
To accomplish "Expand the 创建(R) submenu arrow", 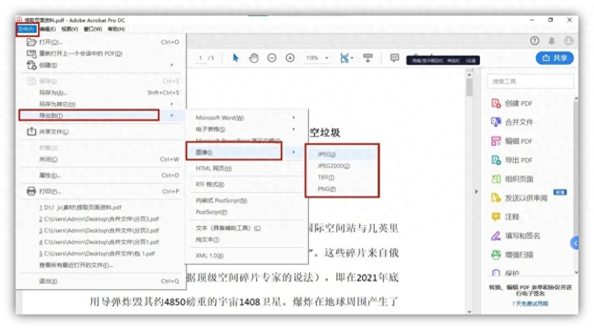I will (x=171, y=65).
